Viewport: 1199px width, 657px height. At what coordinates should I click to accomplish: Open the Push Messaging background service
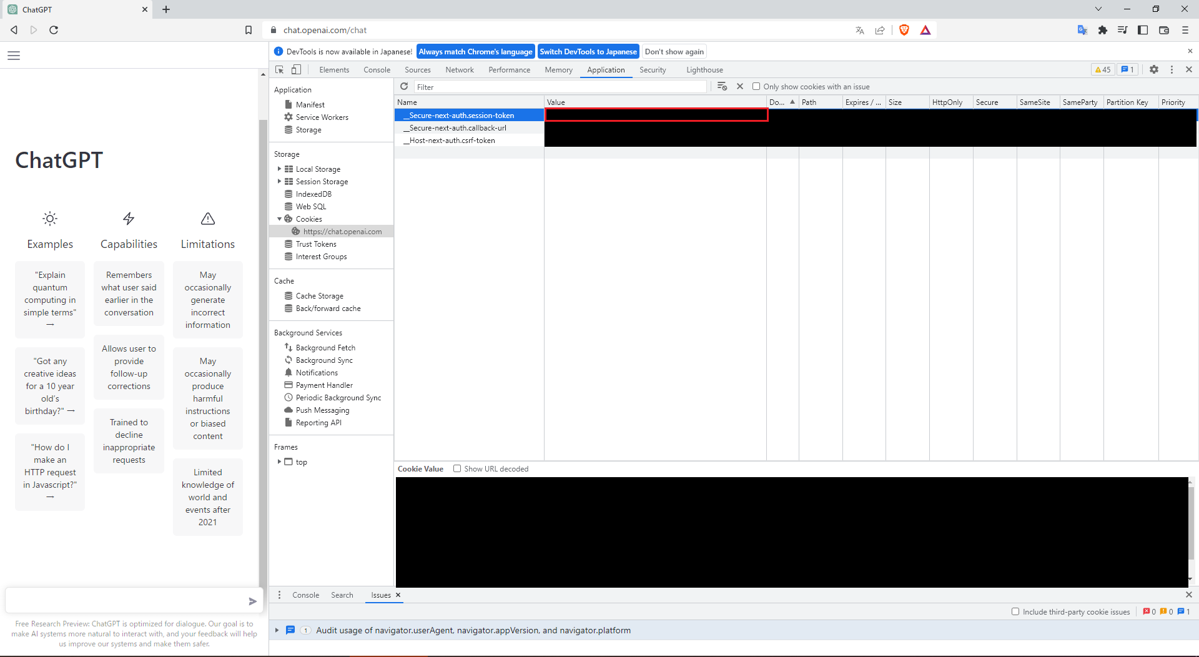coord(322,410)
